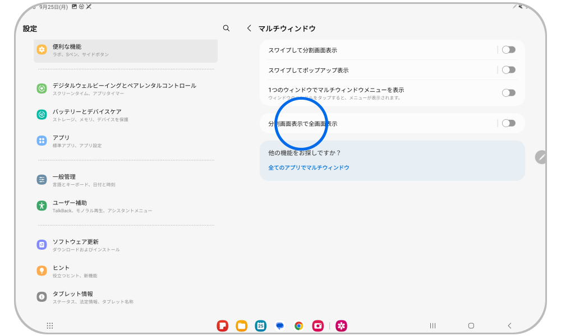Open search in the 設定 (Settings) panel
This screenshot has width=561, height=336.
pyautogui.click(x=226, y=28)
